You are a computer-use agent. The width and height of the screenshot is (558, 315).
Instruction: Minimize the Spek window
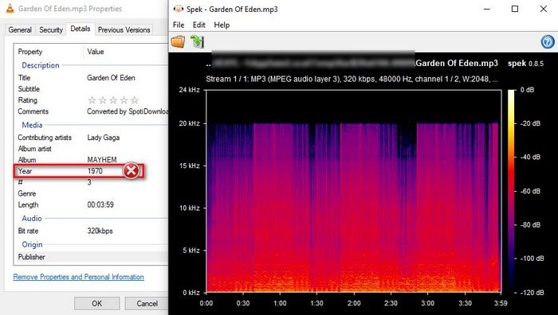(486, 9)
